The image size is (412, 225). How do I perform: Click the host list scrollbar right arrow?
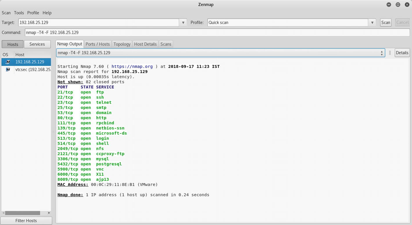[49, 213]
